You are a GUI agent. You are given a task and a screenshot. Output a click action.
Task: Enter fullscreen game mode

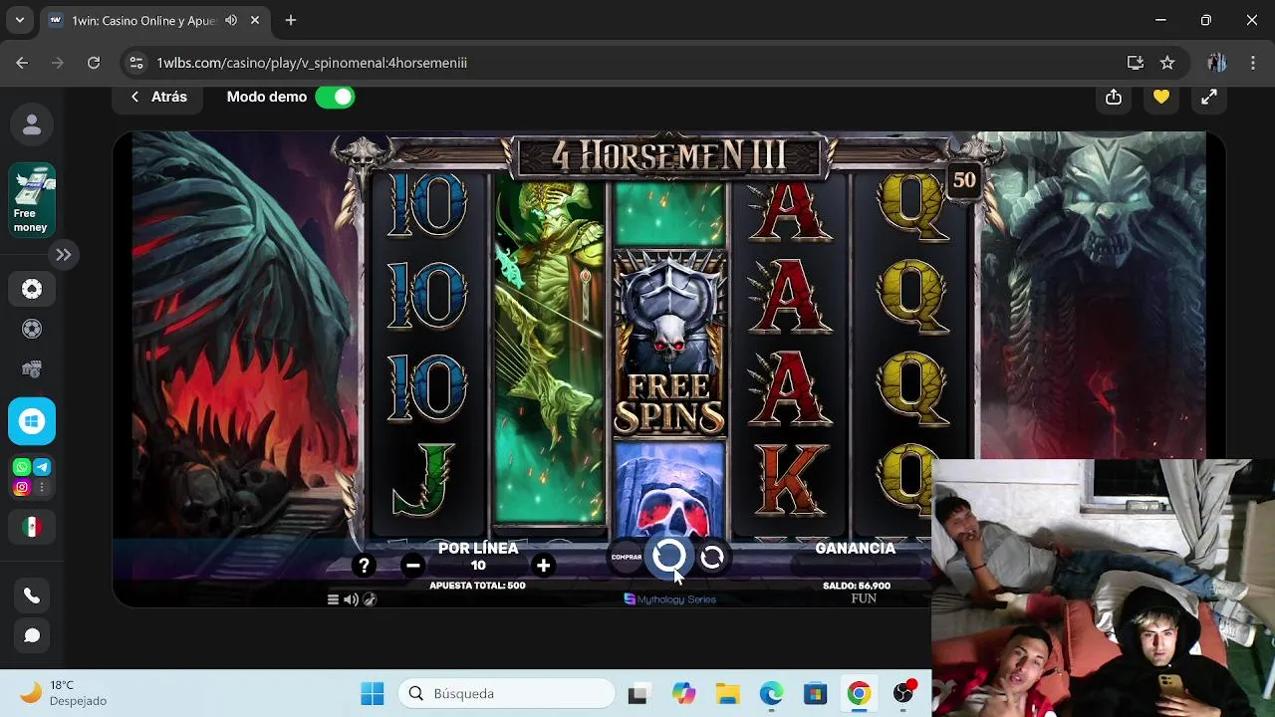[1208, 97]
